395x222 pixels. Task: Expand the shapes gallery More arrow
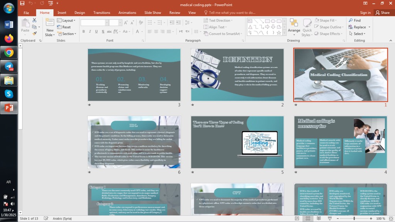[x=285, y=33]
